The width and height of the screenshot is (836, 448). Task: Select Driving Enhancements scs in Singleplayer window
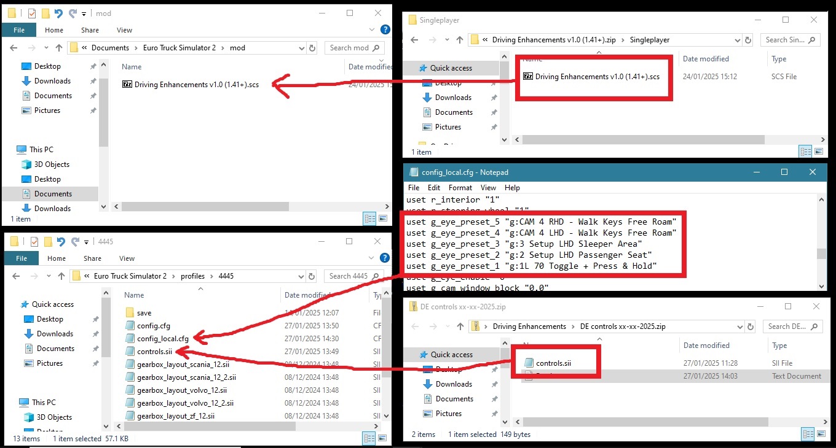(x=591, y=77)
